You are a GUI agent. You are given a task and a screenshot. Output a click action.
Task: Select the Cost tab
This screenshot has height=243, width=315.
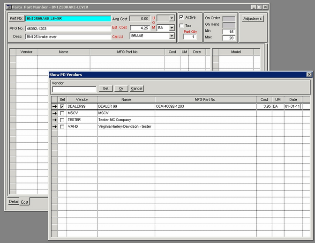[24, 202]
